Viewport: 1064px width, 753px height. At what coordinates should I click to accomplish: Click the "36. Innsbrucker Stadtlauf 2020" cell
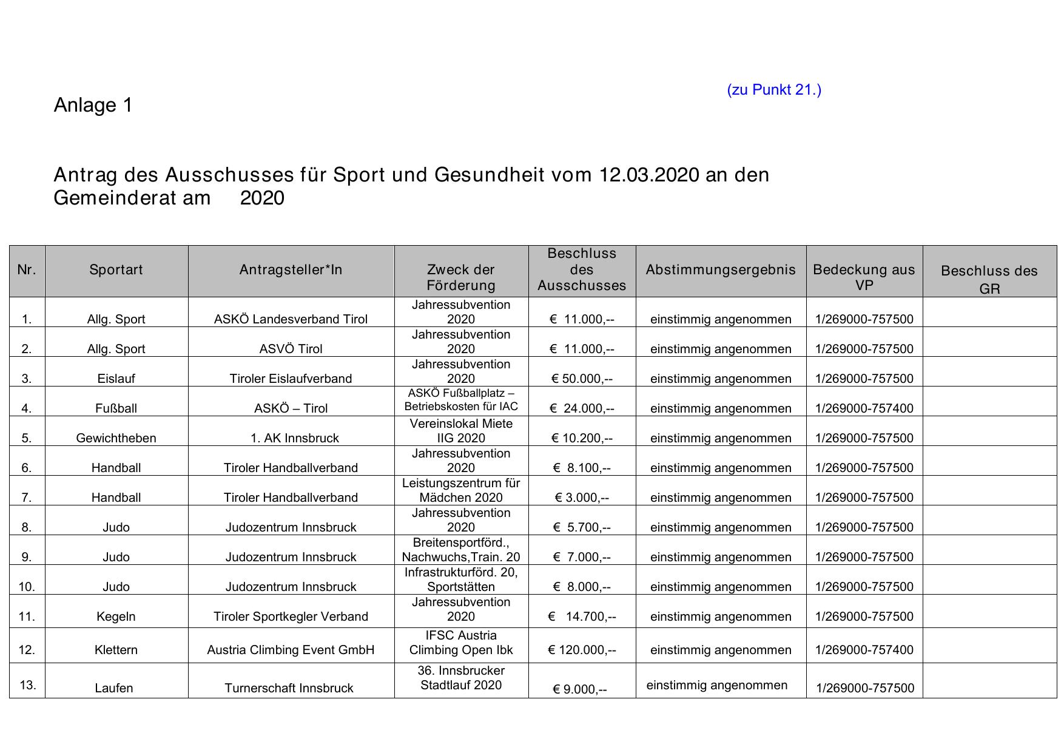460,678
